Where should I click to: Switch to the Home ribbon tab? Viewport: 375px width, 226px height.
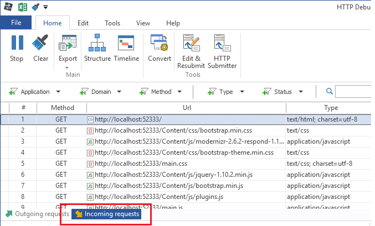(53, 23)
